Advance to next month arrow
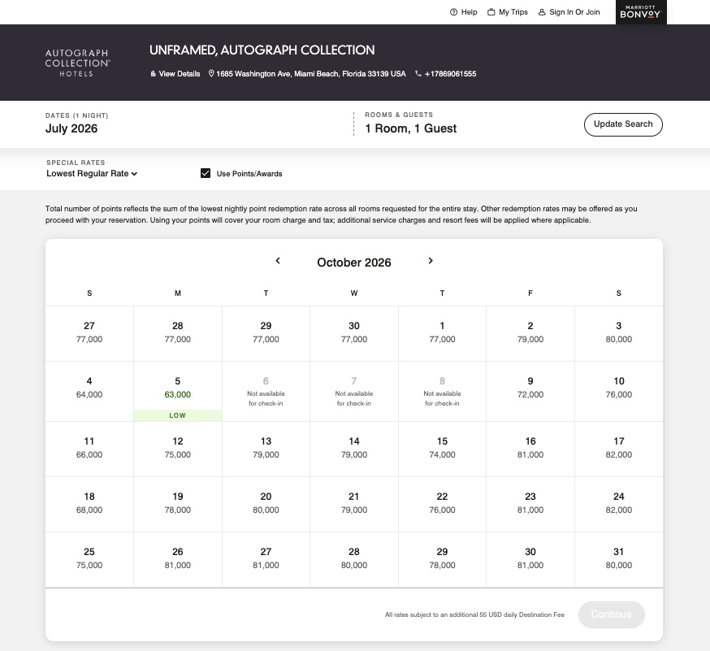This screenshot has height=651, width=710. 431,261
